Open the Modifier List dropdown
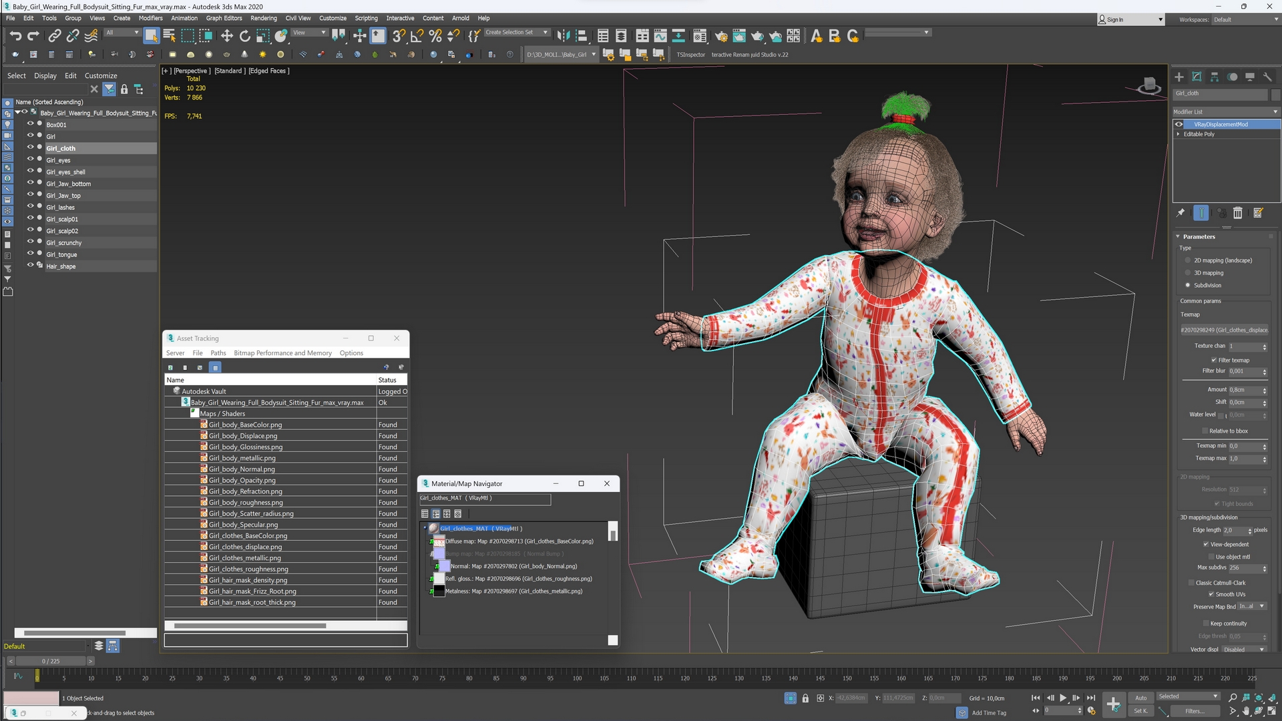The height and width of the screenshot is (721, 1282). [x=1226, y=111]
